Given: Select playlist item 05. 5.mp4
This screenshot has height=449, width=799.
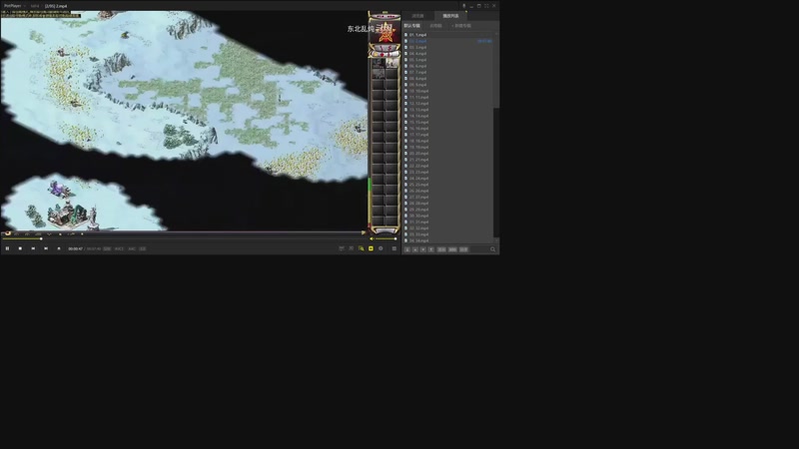Looking at the screenshot, I should [x=448, y=60].
